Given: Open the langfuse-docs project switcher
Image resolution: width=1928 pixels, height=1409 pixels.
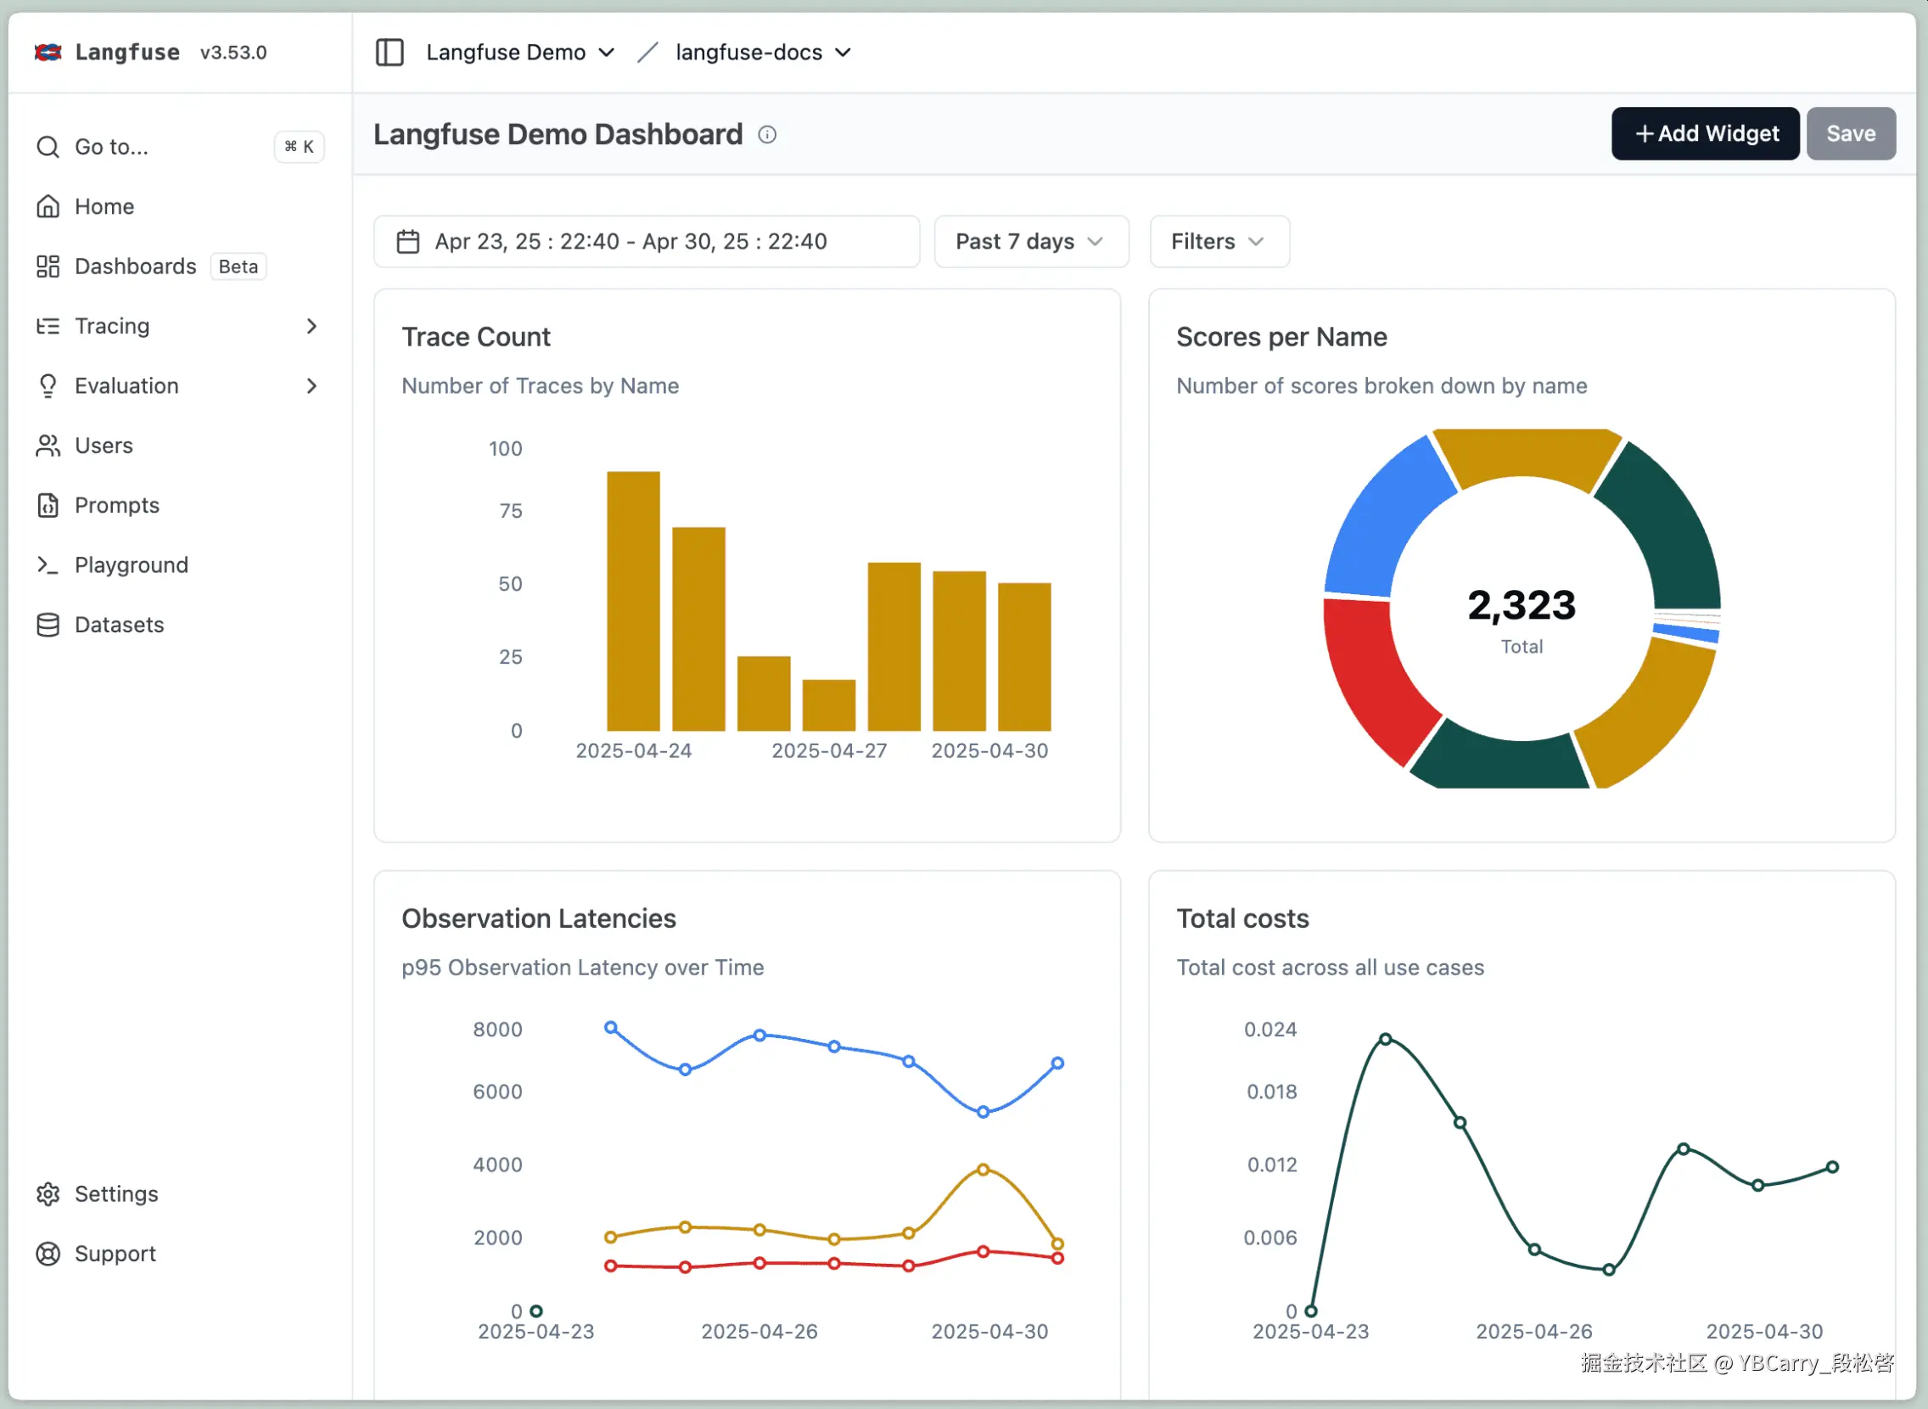Looking at the screenshot, I should (762, 52).
